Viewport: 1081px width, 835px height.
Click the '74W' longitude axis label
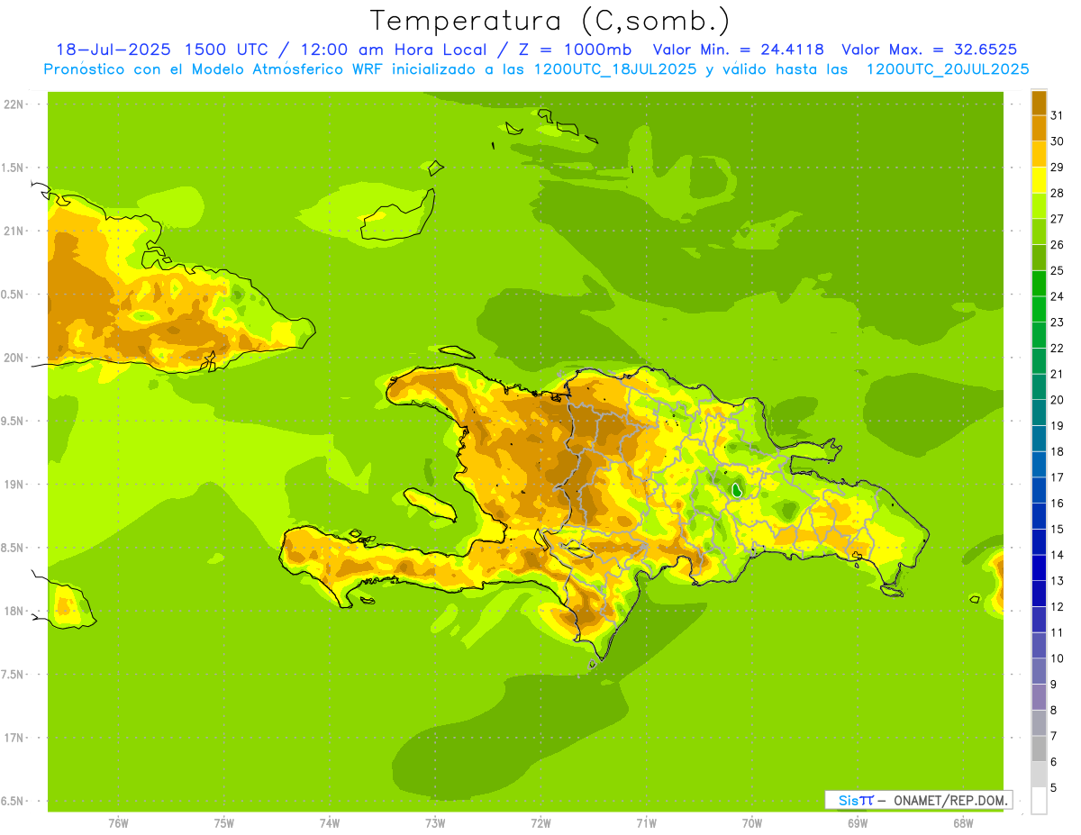330,822
